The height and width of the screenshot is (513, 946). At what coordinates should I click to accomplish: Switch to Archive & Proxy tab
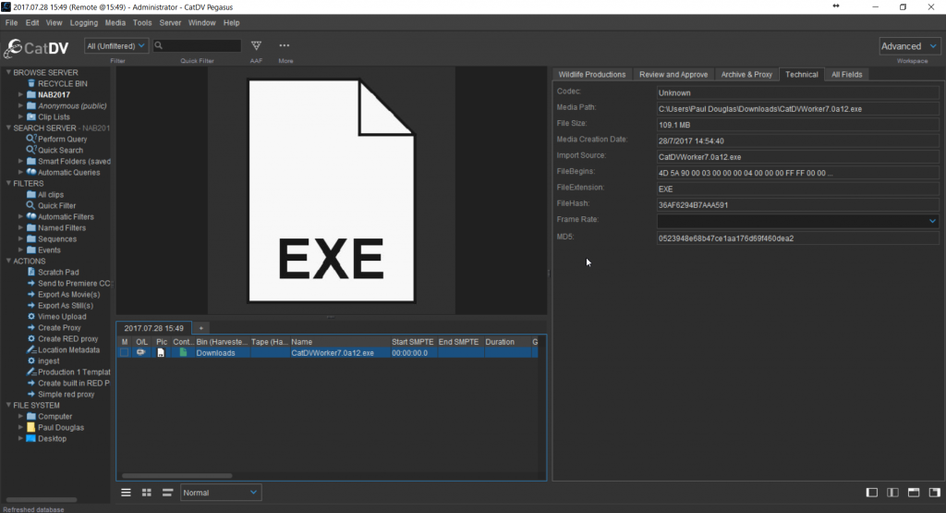click(x=746, y=74)
